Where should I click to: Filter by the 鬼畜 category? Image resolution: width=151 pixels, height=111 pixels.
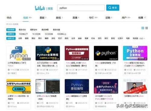[86, 38]
